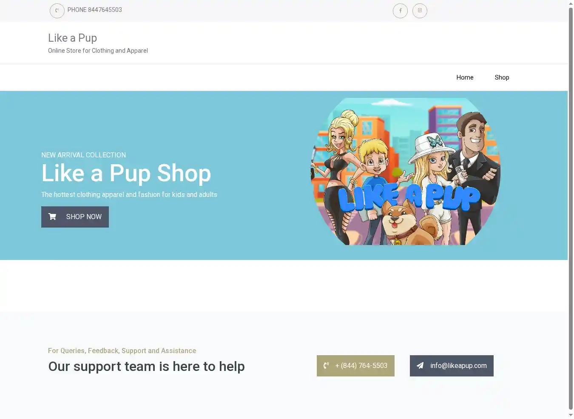The height and width of the screenshot is (419, 574).
Task: Click the scrollbar down arrow
Action: point(571,415)
